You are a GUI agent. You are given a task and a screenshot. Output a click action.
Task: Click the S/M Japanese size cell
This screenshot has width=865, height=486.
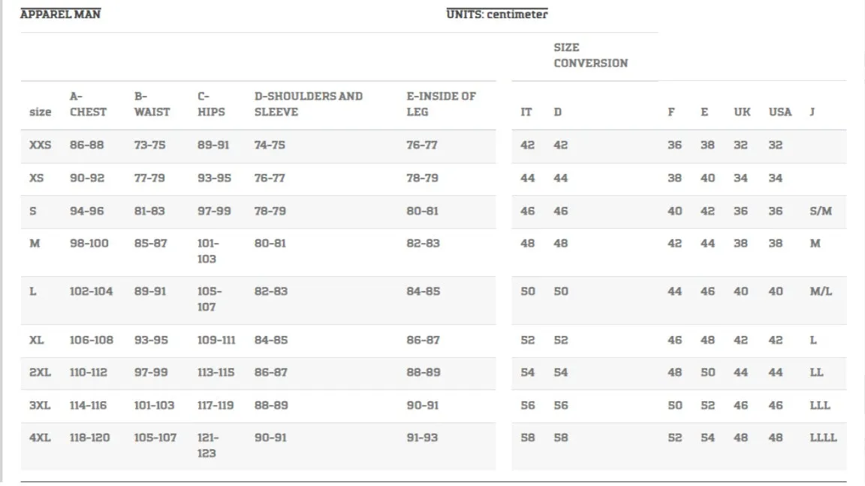tap(821, 211)
